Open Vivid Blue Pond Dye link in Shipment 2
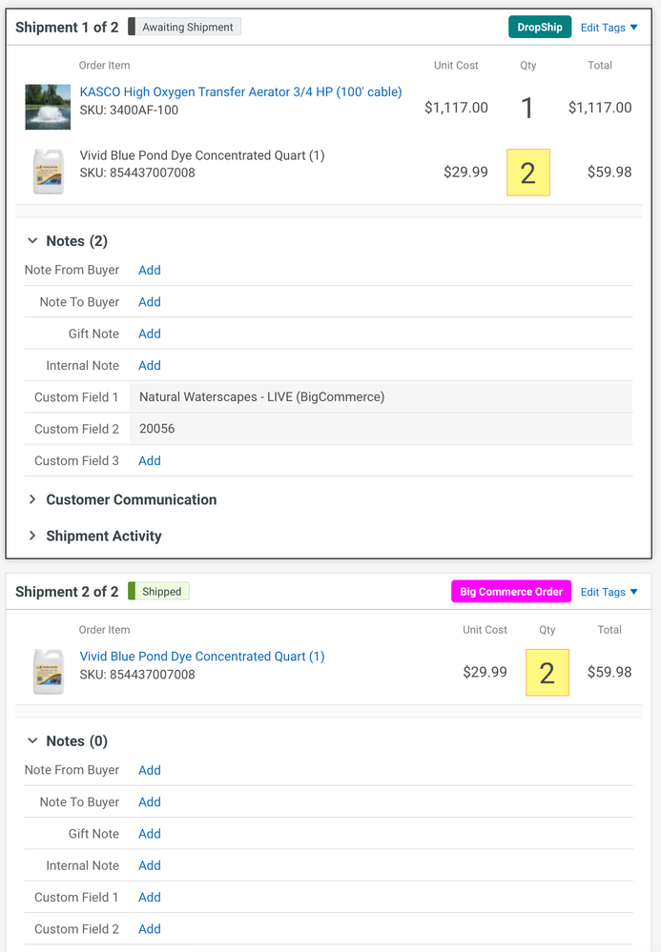Screen dimensions: 661x952 coord(202,657)
